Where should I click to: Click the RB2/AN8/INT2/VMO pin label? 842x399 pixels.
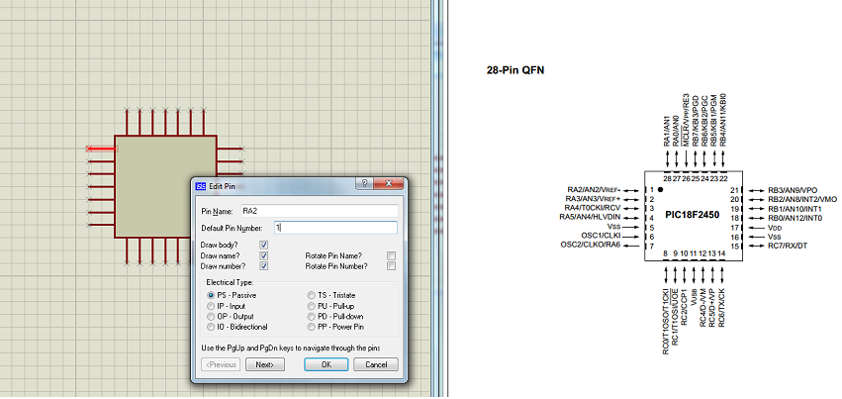point(802,199)
